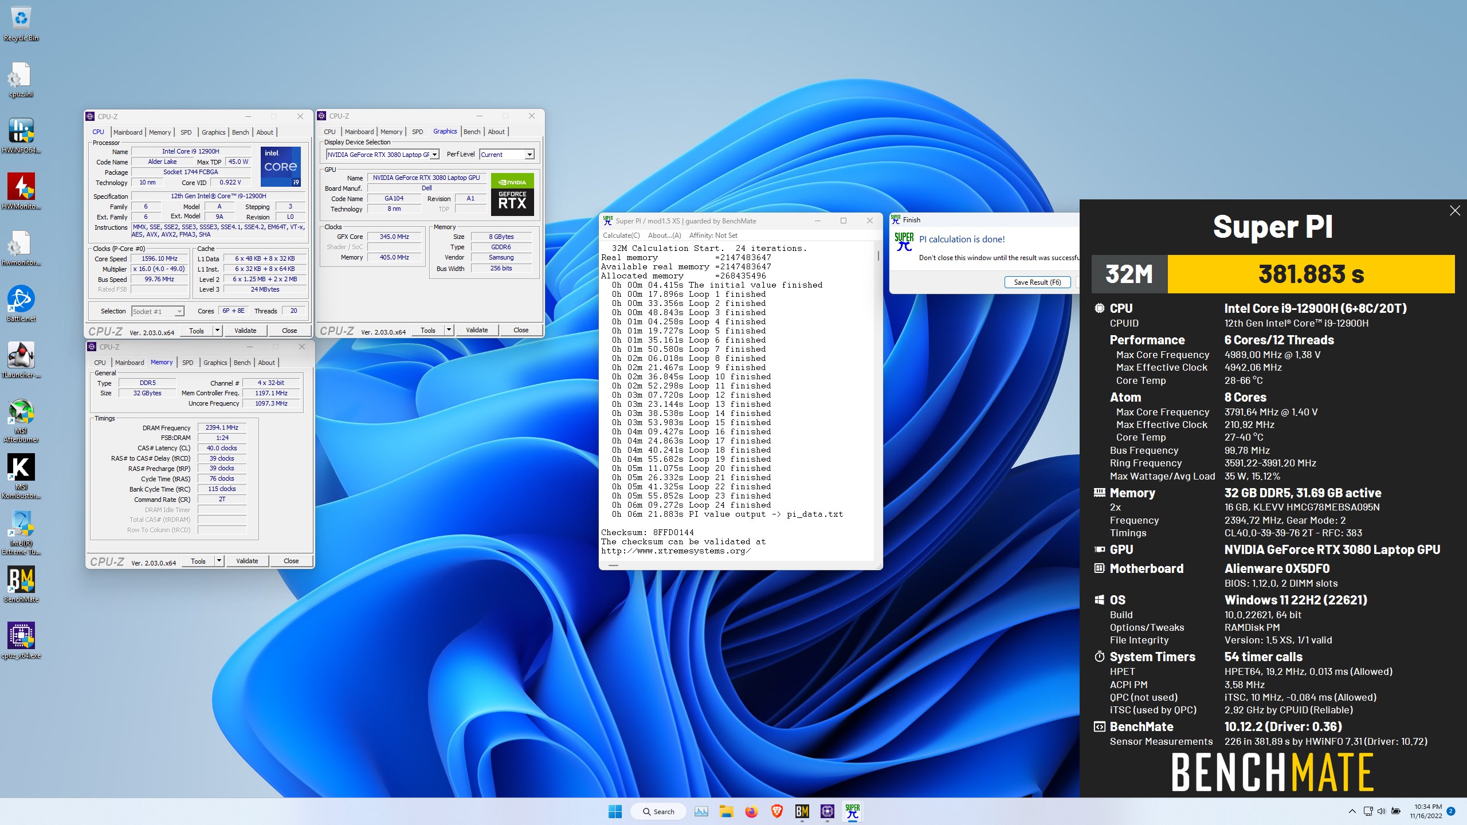The height and width of the screenshot is (825, 1467).
Task: Select the Intel Extreme Tuning Utility icon
Action: pos(21,533)
